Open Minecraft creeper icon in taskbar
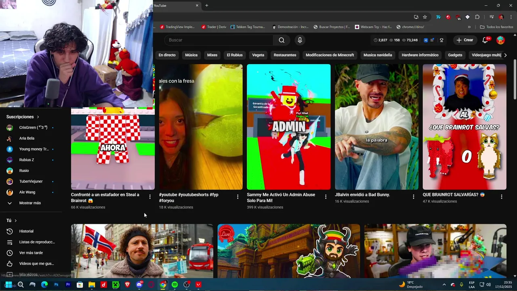The image size is (517, 291). pos(116,285)
